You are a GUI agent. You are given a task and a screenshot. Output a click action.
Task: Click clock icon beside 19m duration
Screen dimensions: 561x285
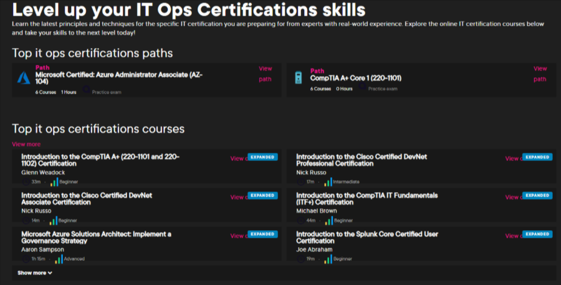[x=301, y=259]
